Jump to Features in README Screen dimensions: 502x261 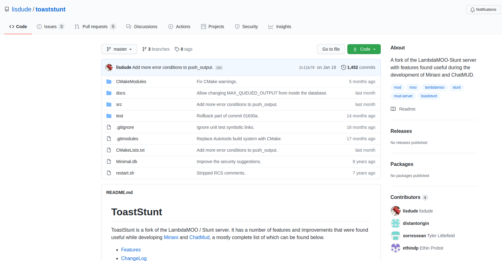pyautogui.click(x=131, y=250)
